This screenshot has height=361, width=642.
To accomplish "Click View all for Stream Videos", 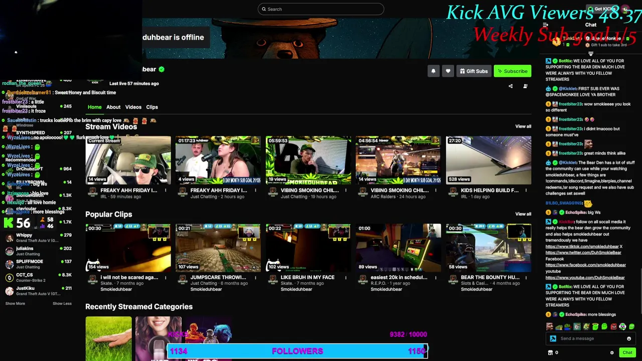I will (x=523, y=126).
